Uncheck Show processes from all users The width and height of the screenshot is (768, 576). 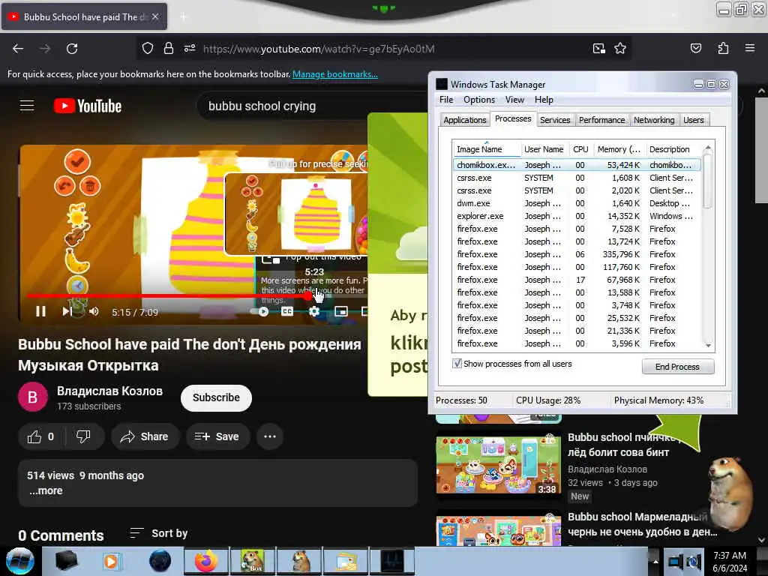[457, 364]
